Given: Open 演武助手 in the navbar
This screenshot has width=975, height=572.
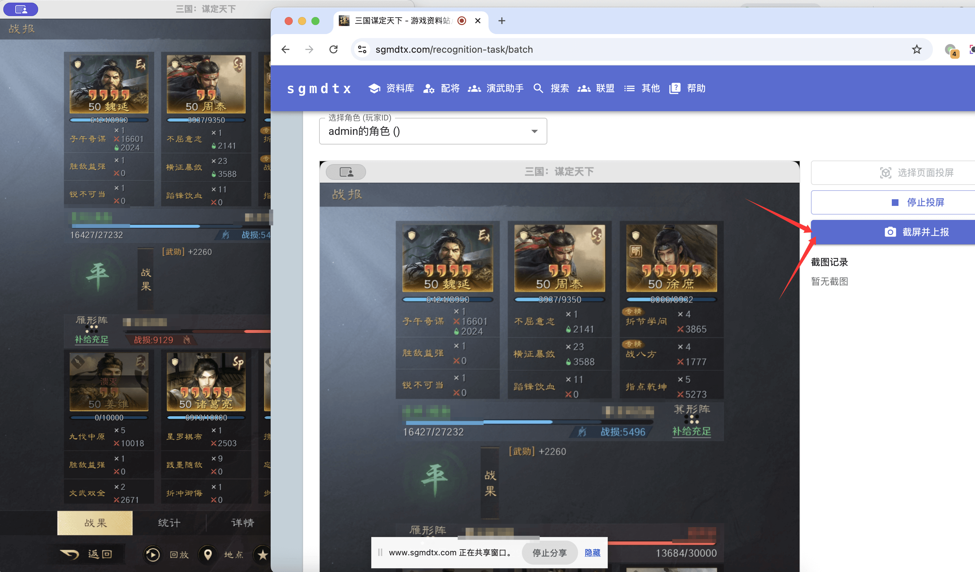Looking at the screenshot, I should click(x=496, y=88).
